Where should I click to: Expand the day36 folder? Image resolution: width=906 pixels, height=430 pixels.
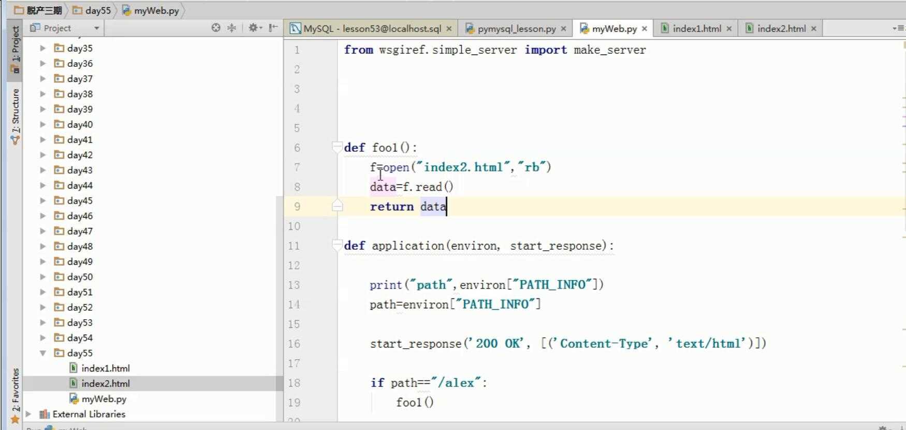43,63
